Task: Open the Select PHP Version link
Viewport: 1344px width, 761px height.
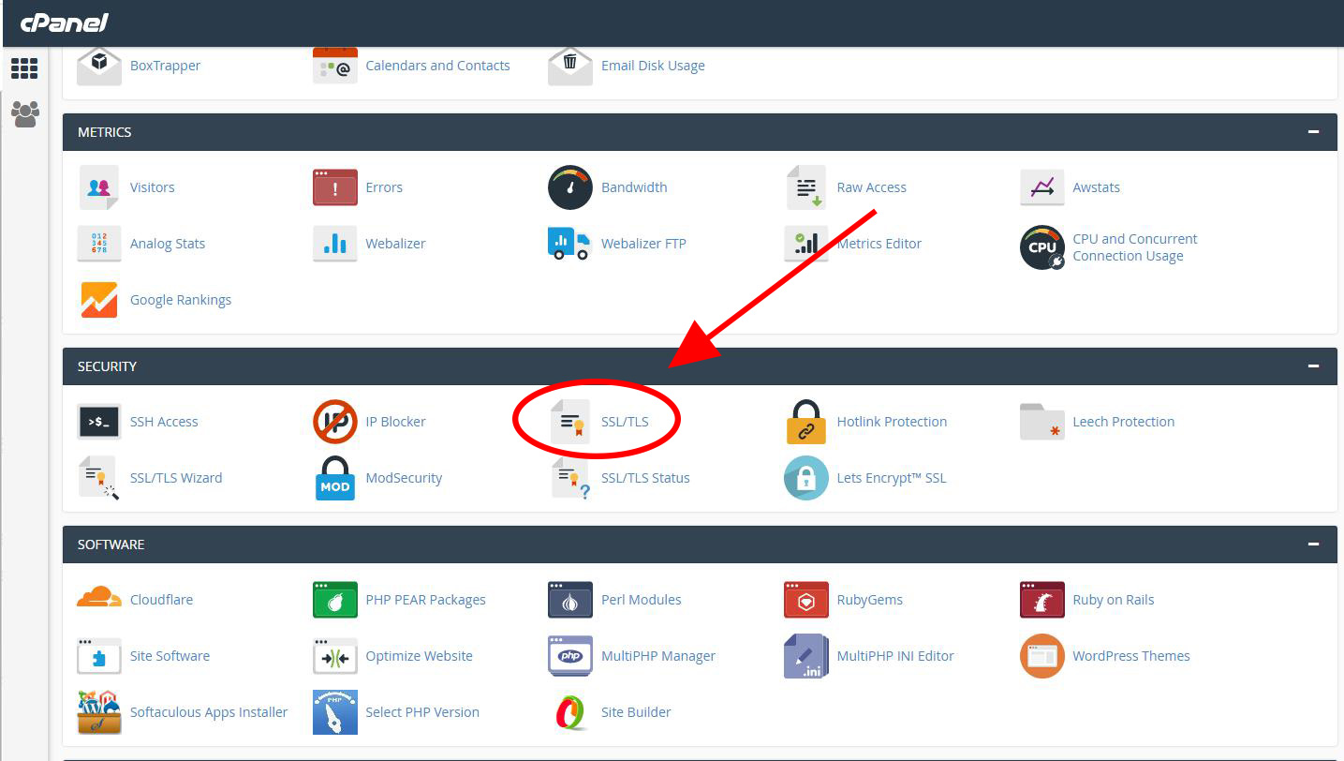Action: pyautogui.click(x=422, y=712)
